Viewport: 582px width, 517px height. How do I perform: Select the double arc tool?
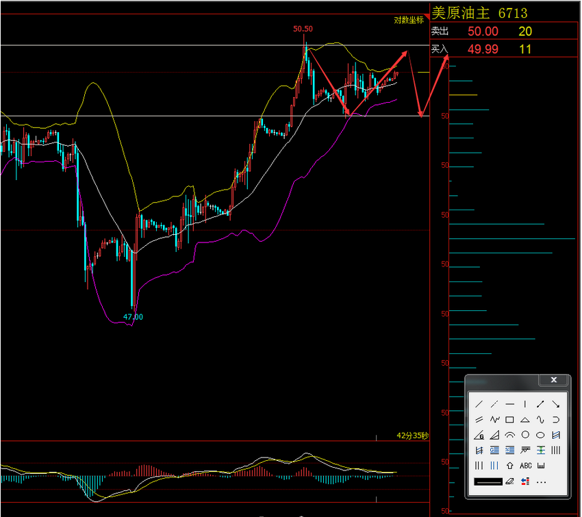510,435
